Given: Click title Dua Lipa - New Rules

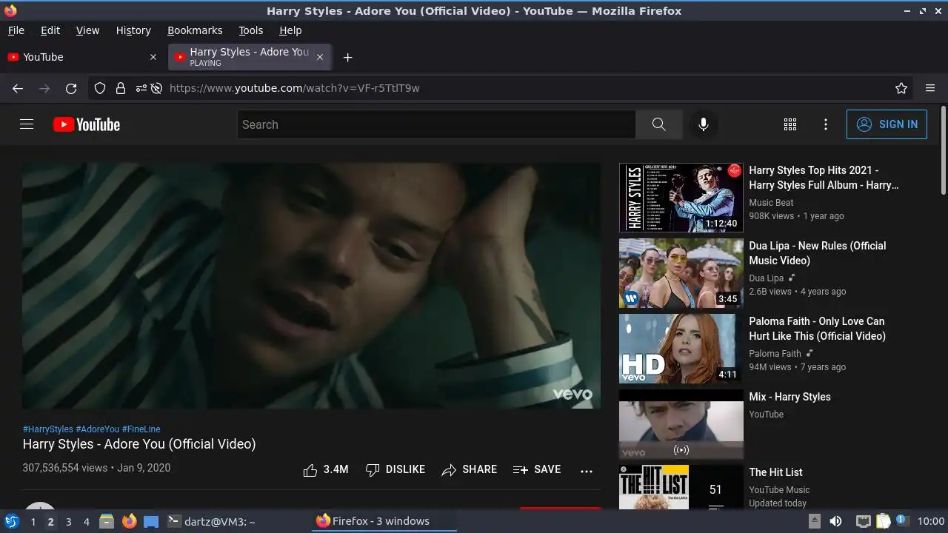Looking at the screenshot, I should coord(818,253).
